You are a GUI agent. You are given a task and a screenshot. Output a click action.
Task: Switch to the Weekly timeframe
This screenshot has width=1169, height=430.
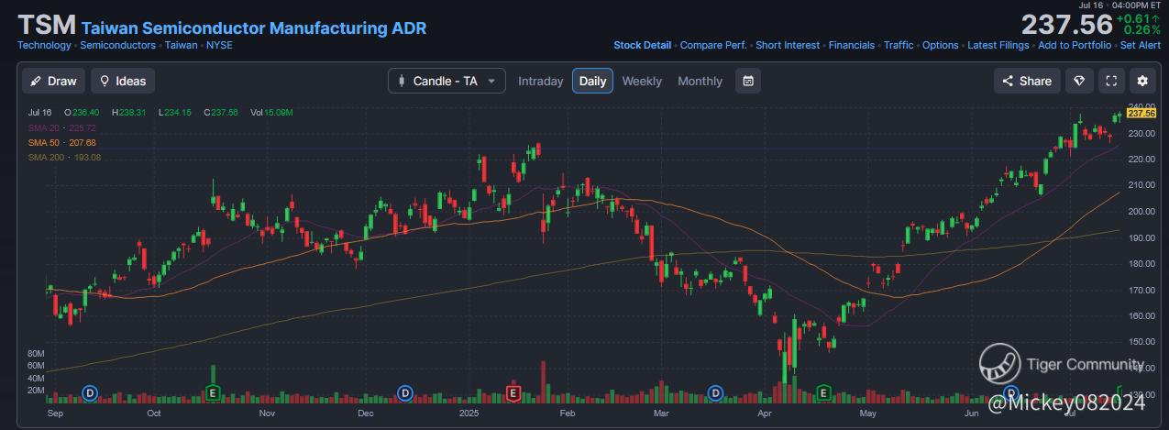click(642, 81)
